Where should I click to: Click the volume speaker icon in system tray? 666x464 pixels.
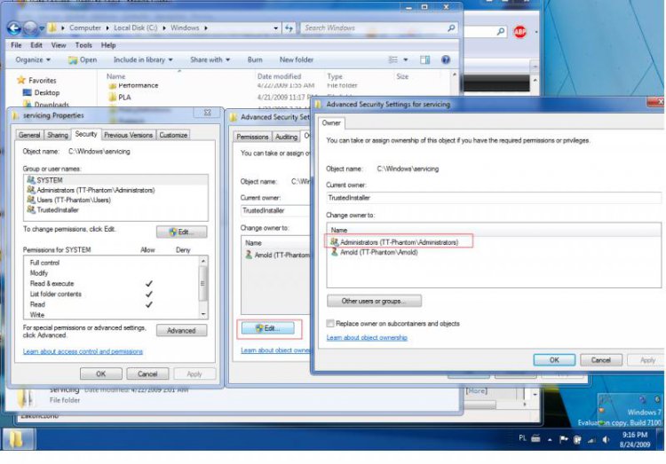point(606,440)
